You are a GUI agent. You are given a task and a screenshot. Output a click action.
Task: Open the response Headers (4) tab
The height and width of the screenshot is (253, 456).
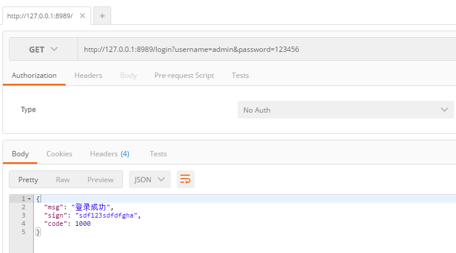pos(109,154)
